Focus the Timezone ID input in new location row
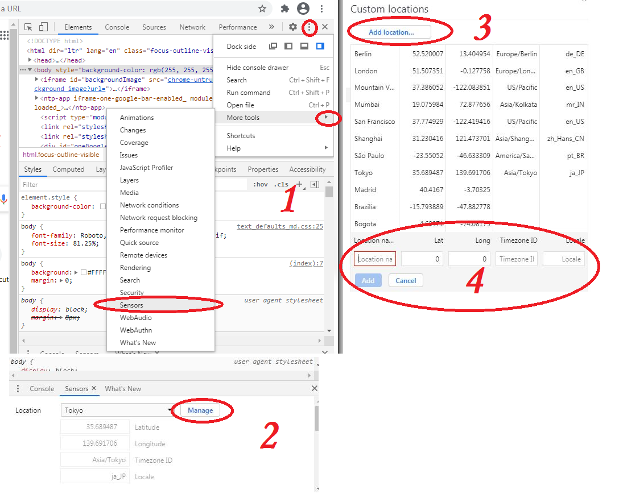The width and height of the screenshot is (619, 494). [x=517, y=259]
